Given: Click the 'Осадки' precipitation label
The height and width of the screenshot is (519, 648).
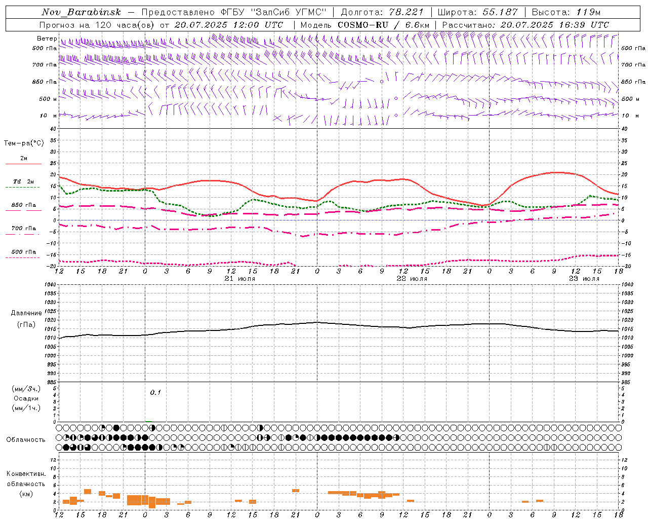Looking at the screenshot, I should (x=26, y=398).
